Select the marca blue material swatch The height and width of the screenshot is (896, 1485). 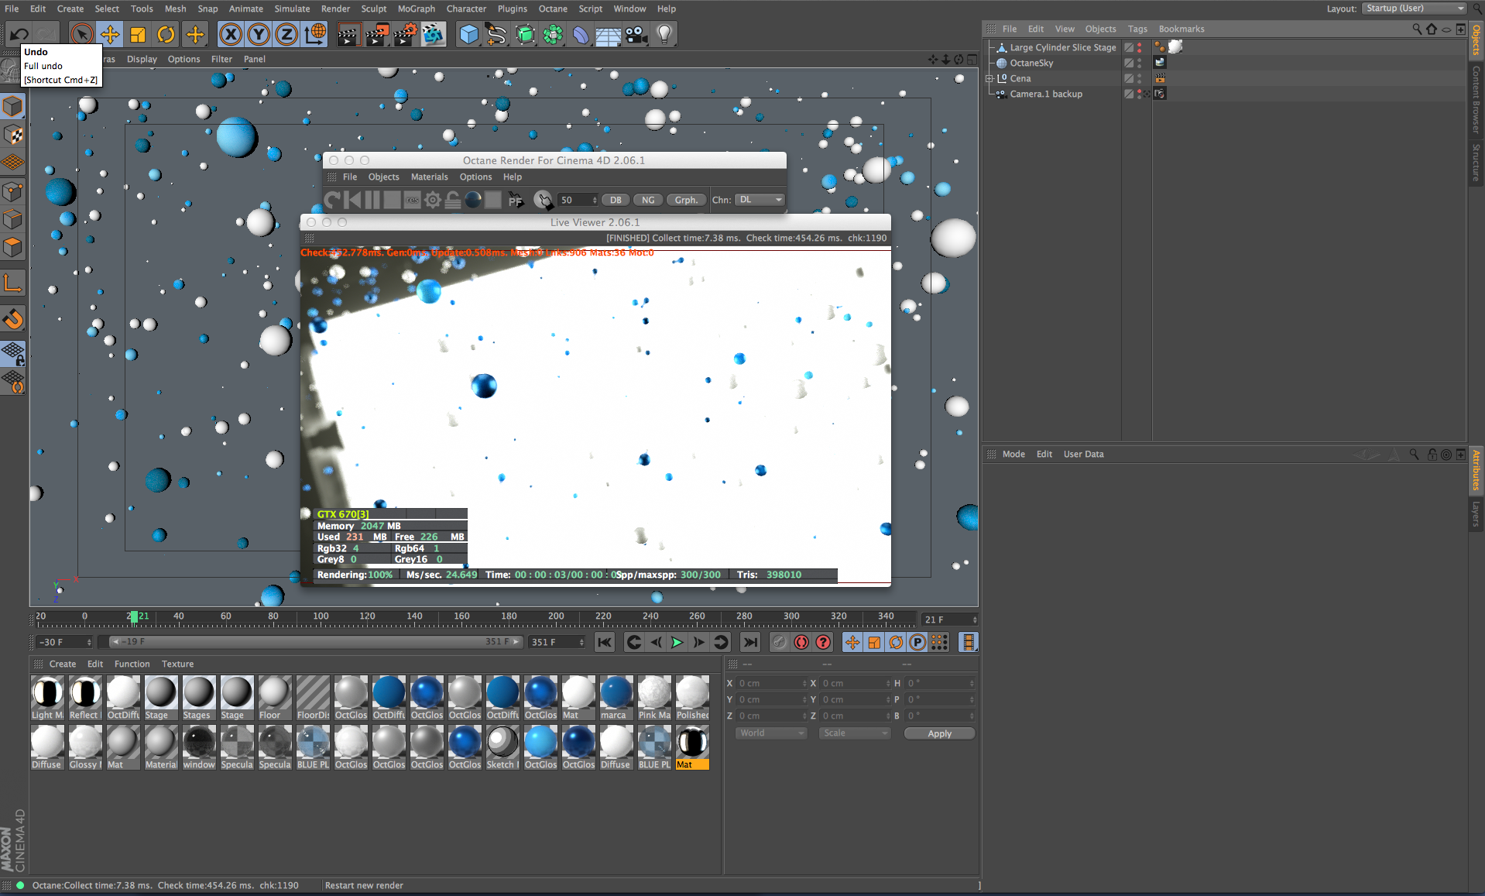tap(616, 698)
